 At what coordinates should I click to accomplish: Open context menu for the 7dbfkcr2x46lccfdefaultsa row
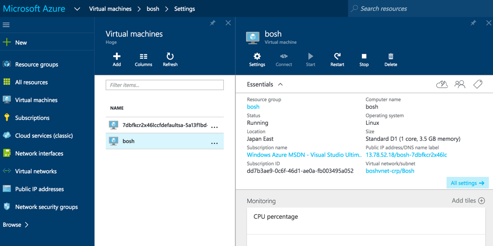[214, 127]
